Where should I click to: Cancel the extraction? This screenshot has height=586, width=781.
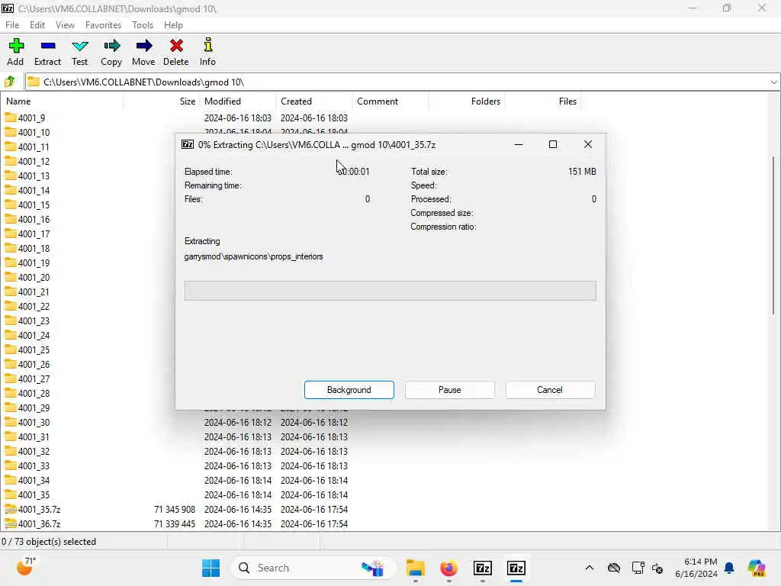(x=550, y=390)
